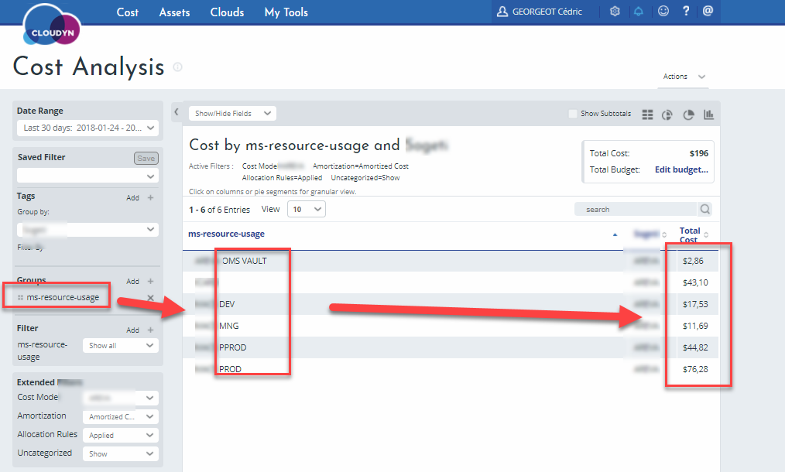Open help question mark icon
Image resolution: width=785 pixels, height=472 pixels.
click(x=686, y=11)
